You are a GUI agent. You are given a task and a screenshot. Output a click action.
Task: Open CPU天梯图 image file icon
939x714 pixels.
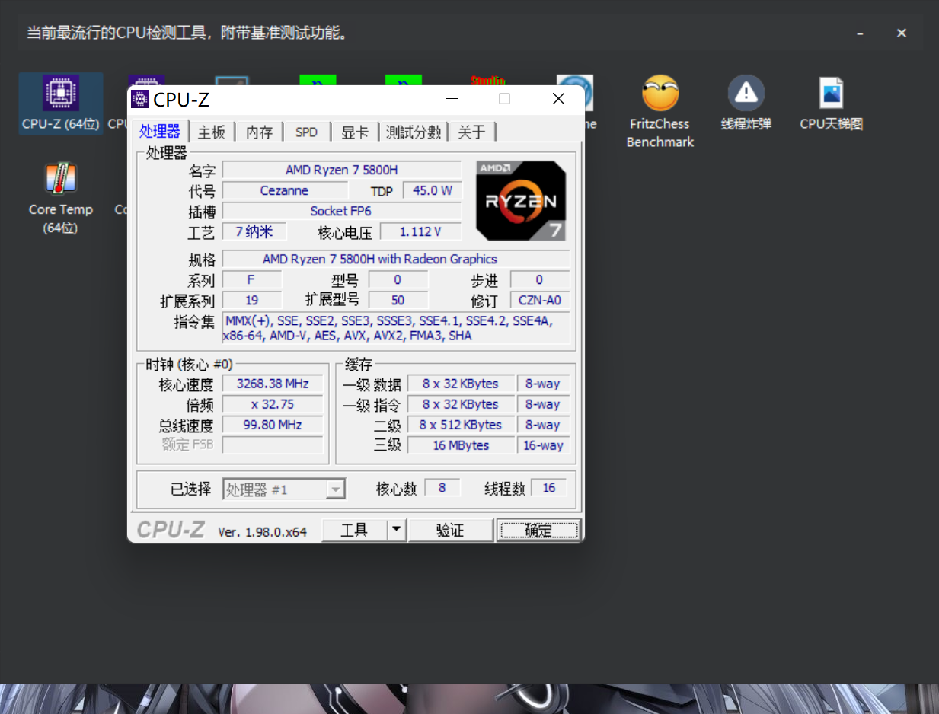coord(832,94)
